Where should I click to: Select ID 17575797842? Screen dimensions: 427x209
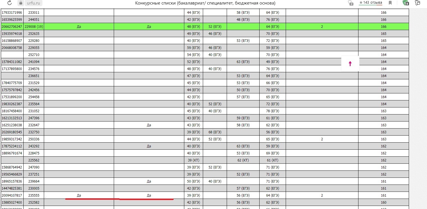(12, 90)
